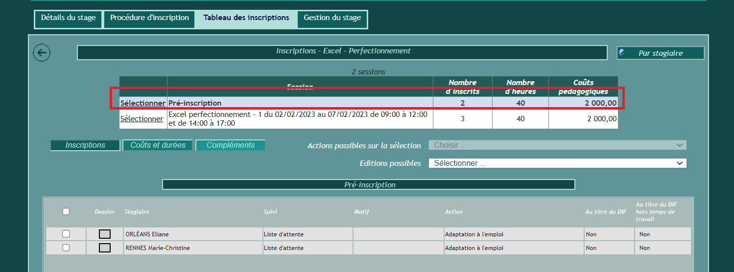
Task: Switch to Détails du stage tab
Action: click(69, 18)
